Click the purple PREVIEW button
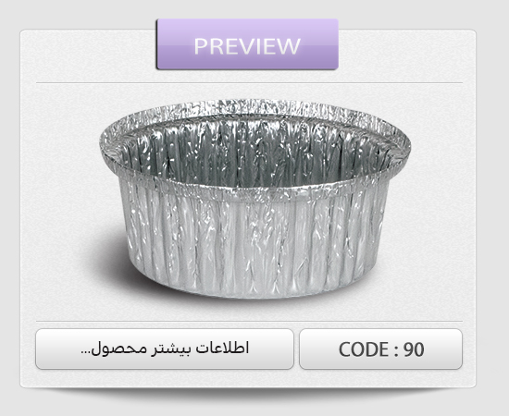The width and height of the screenshot is (509, 416). pos(247,44)
